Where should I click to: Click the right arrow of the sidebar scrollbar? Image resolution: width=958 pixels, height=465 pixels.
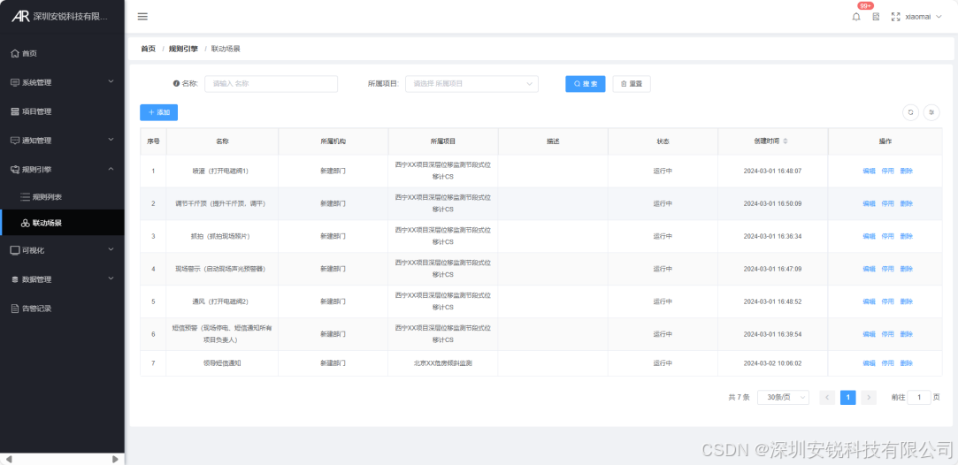[x=116, y=459]
